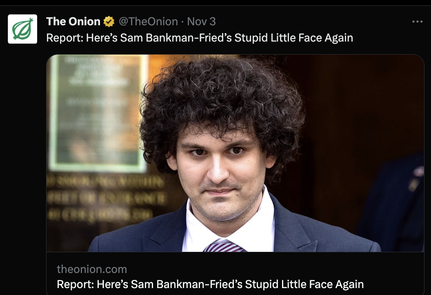Screen dimensions: 431x295
Task: Click the uniformed person at photo's right edge
Action: click(396, 203)
